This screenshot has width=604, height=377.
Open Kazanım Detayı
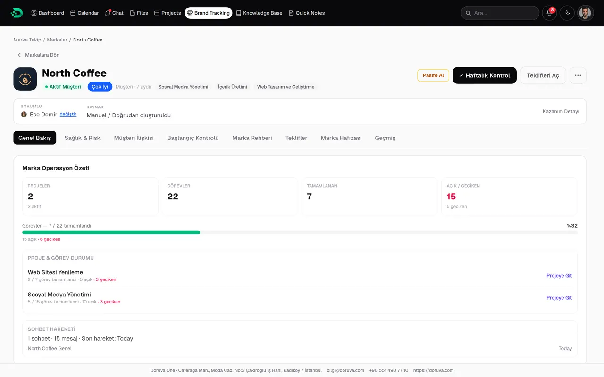tap(561, 112)
